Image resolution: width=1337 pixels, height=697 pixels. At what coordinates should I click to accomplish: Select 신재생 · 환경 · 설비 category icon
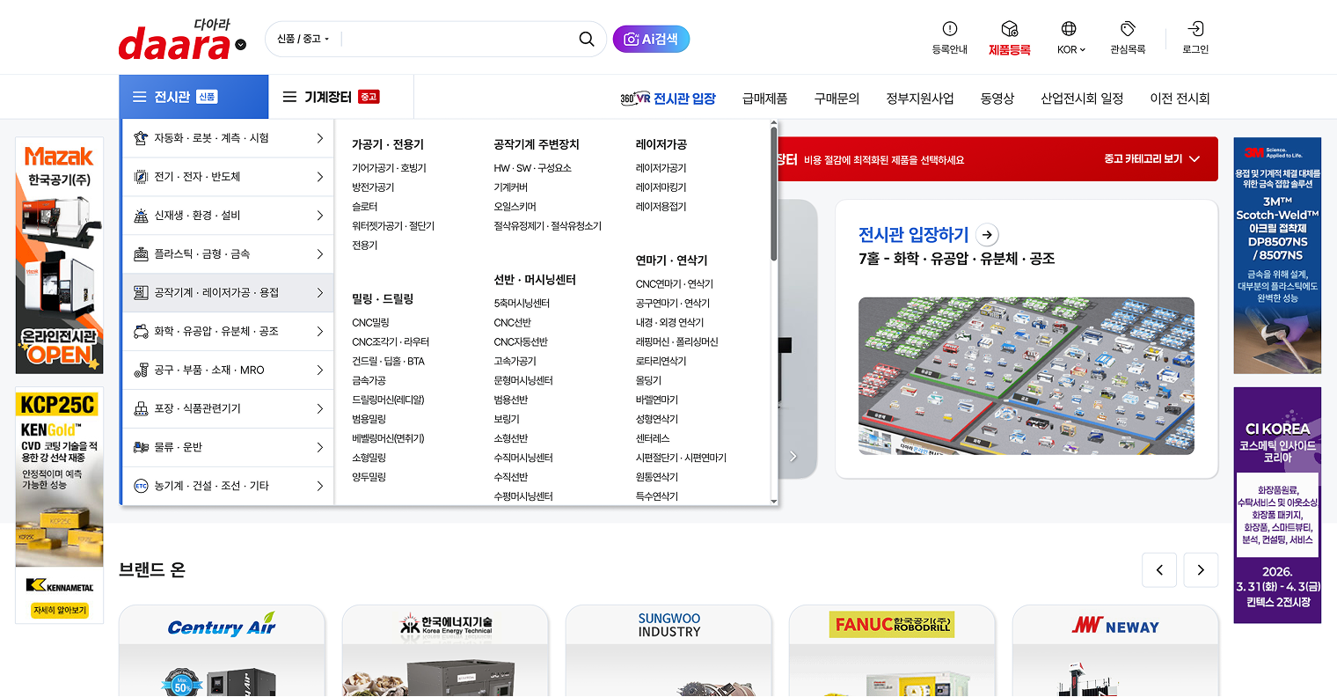click(x=141, y=216)
